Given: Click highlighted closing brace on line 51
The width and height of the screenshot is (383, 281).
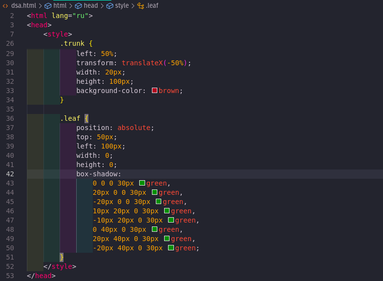Looking at the screenshot, I should pyautogui.click(x=62, y=257).
